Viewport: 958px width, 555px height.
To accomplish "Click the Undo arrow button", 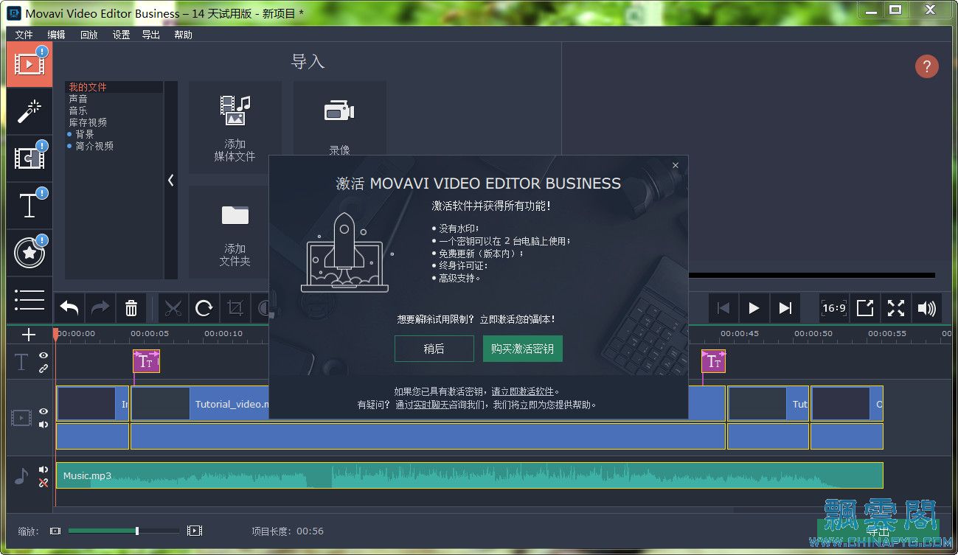I will [x=69, y=308].
